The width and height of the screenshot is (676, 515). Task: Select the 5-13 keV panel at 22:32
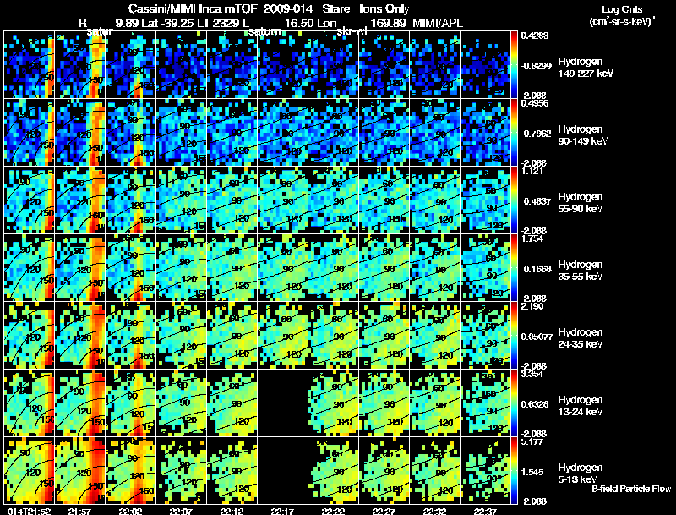coord(434,470)
